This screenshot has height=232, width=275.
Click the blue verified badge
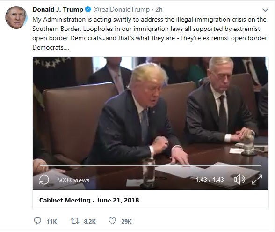[88, 9]
